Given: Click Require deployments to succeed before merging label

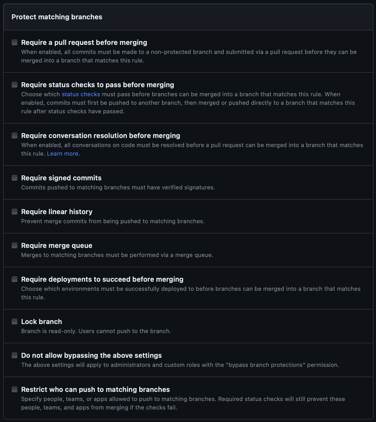Looking at the screenshot, I should point(102,279).
